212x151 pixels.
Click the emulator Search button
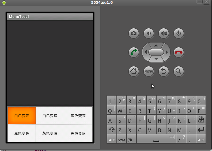coord(179,71)
